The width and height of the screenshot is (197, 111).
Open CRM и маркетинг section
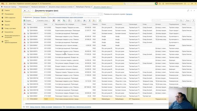[x=10, y=18]
